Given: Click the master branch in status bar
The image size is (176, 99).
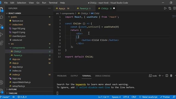Looking at the screenshot, I should 5,97.
